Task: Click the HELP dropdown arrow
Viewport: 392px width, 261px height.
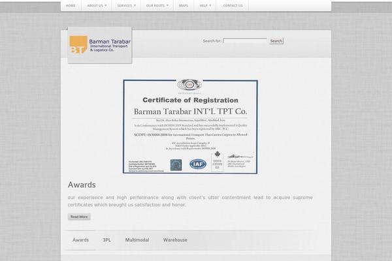Action: coord(210,5)
